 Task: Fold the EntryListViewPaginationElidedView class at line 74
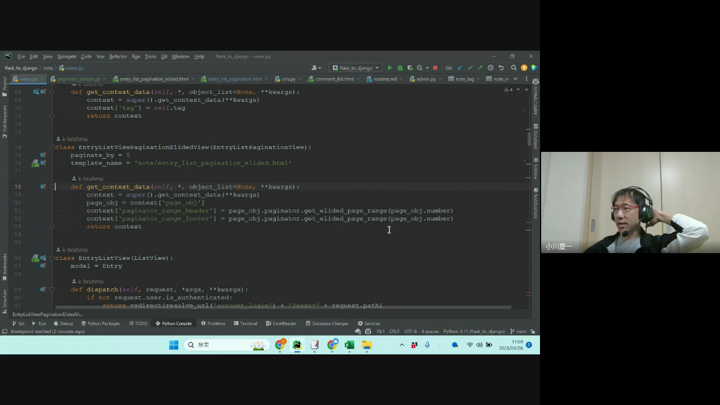(52, 147)
